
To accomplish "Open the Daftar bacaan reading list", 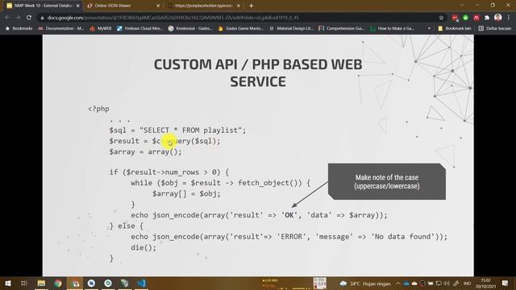I will point(495,29).
